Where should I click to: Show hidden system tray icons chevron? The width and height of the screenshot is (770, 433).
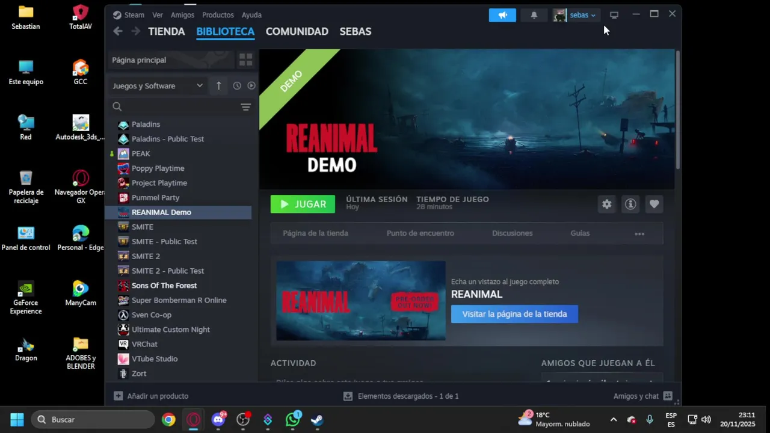tap(613, 420)
